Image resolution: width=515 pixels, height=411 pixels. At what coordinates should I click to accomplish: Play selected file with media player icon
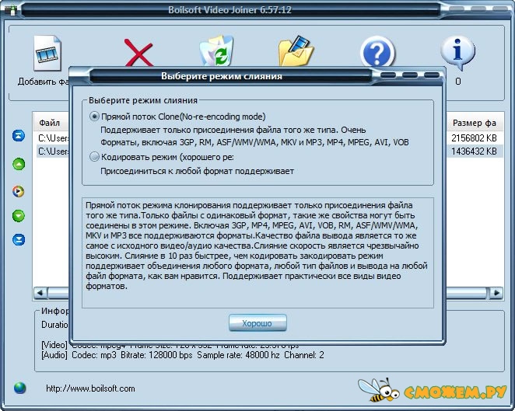click(19, 191)
